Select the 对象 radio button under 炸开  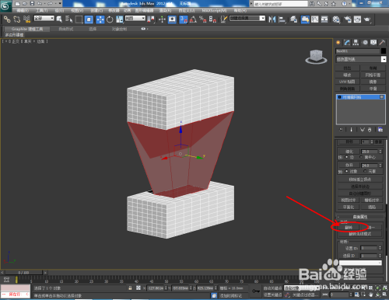[x=346, y=171]
